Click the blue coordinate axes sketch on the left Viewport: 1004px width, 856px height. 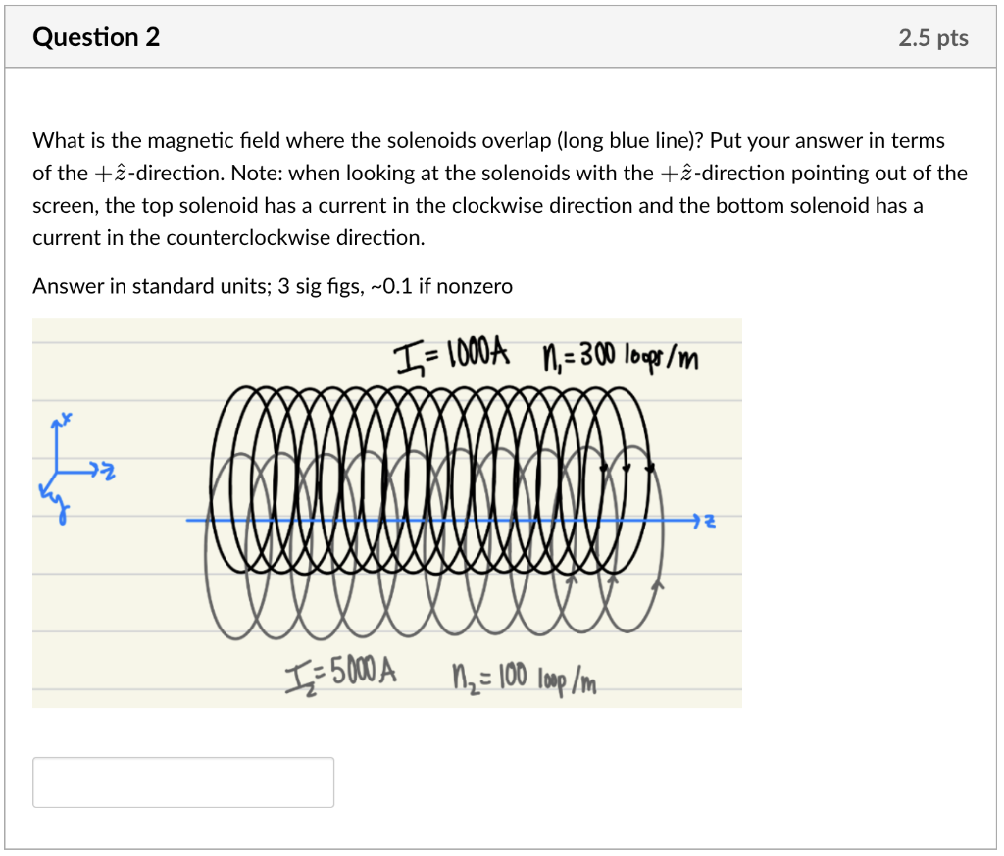(x=71, y=466)
